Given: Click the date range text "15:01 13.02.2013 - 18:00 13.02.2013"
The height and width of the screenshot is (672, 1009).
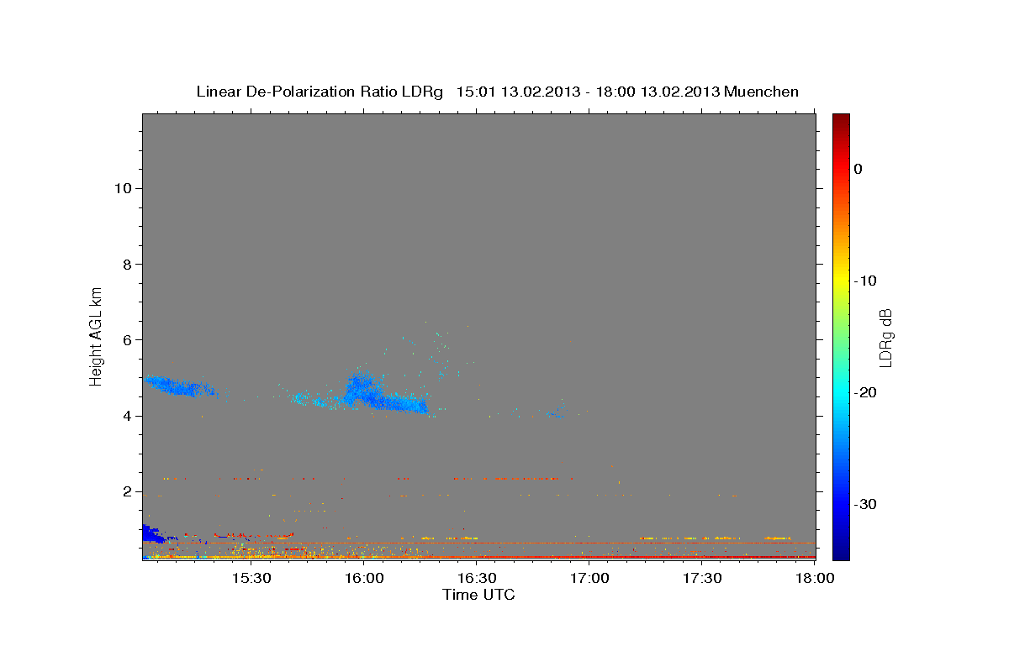Looking at the screenshot, I should 588,92.
